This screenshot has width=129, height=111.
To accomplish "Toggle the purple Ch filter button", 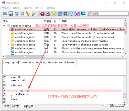I will (77, 14).
